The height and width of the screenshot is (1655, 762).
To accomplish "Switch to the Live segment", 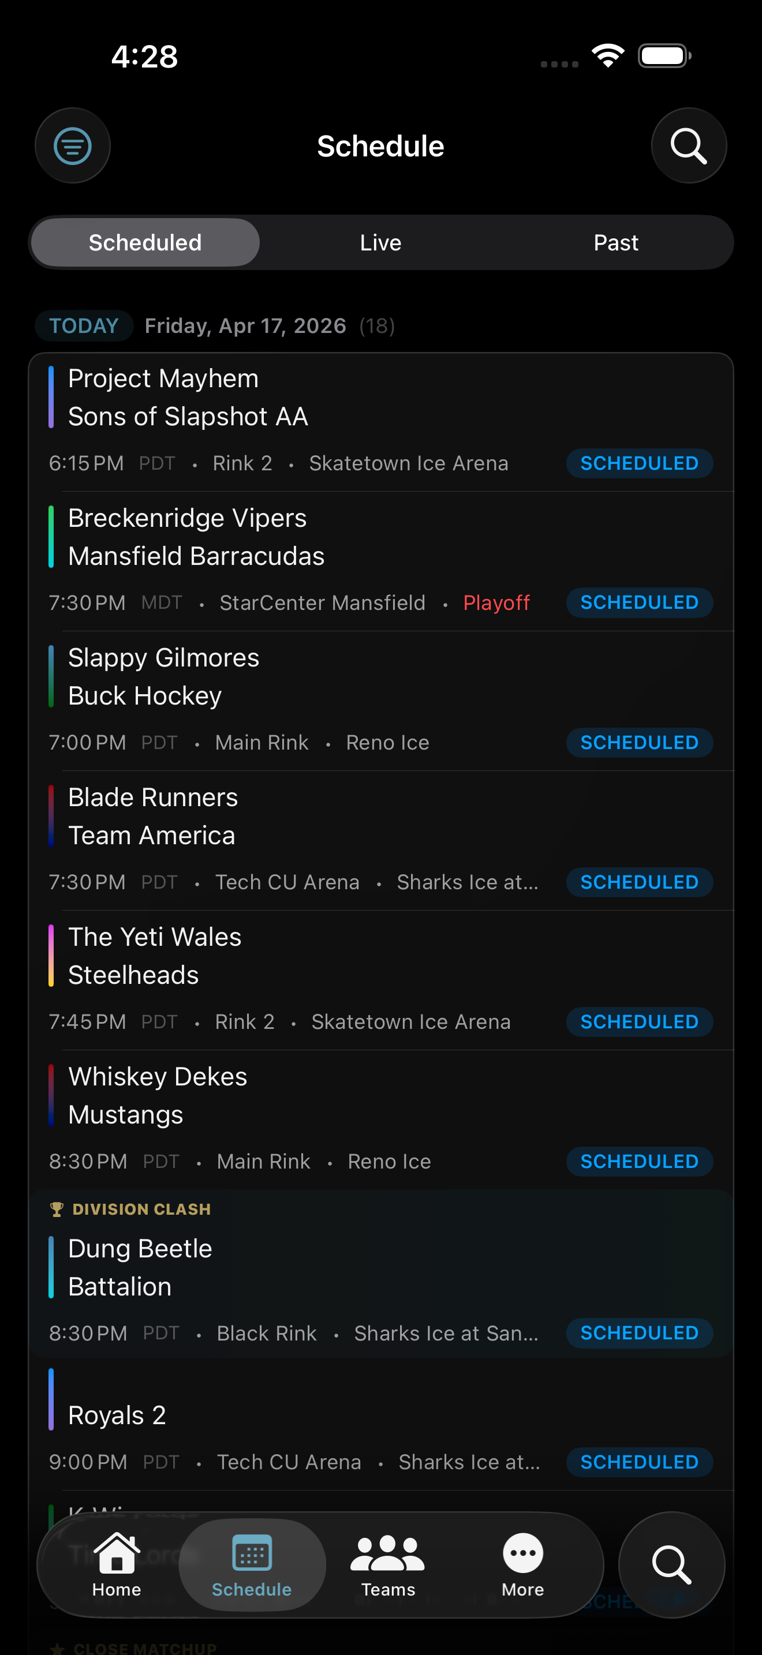I will 380,243.
